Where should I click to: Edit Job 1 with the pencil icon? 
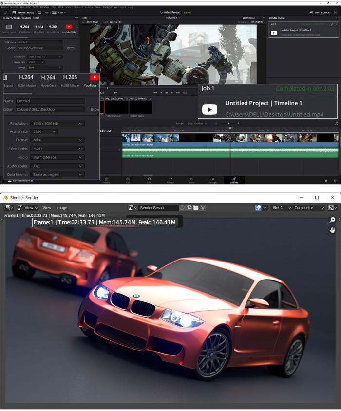(x=332, y=24)
